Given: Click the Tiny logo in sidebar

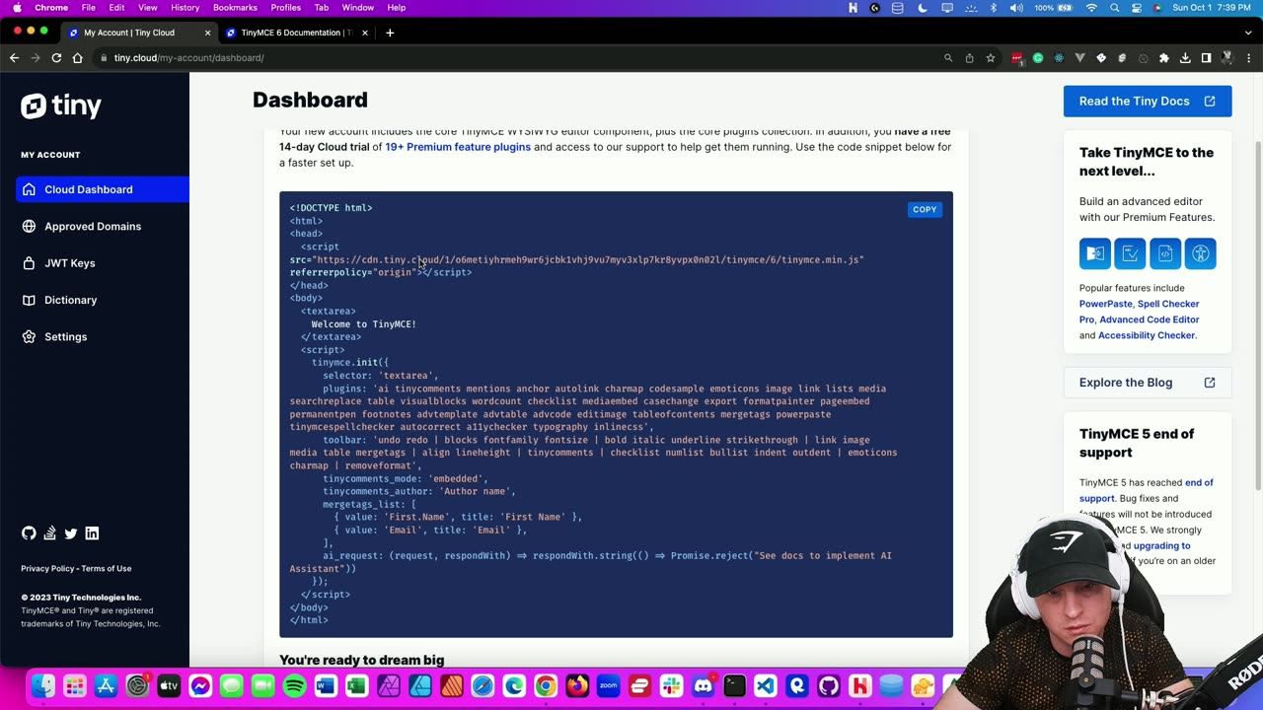Looking at the screenshot, I should point(61,106).
